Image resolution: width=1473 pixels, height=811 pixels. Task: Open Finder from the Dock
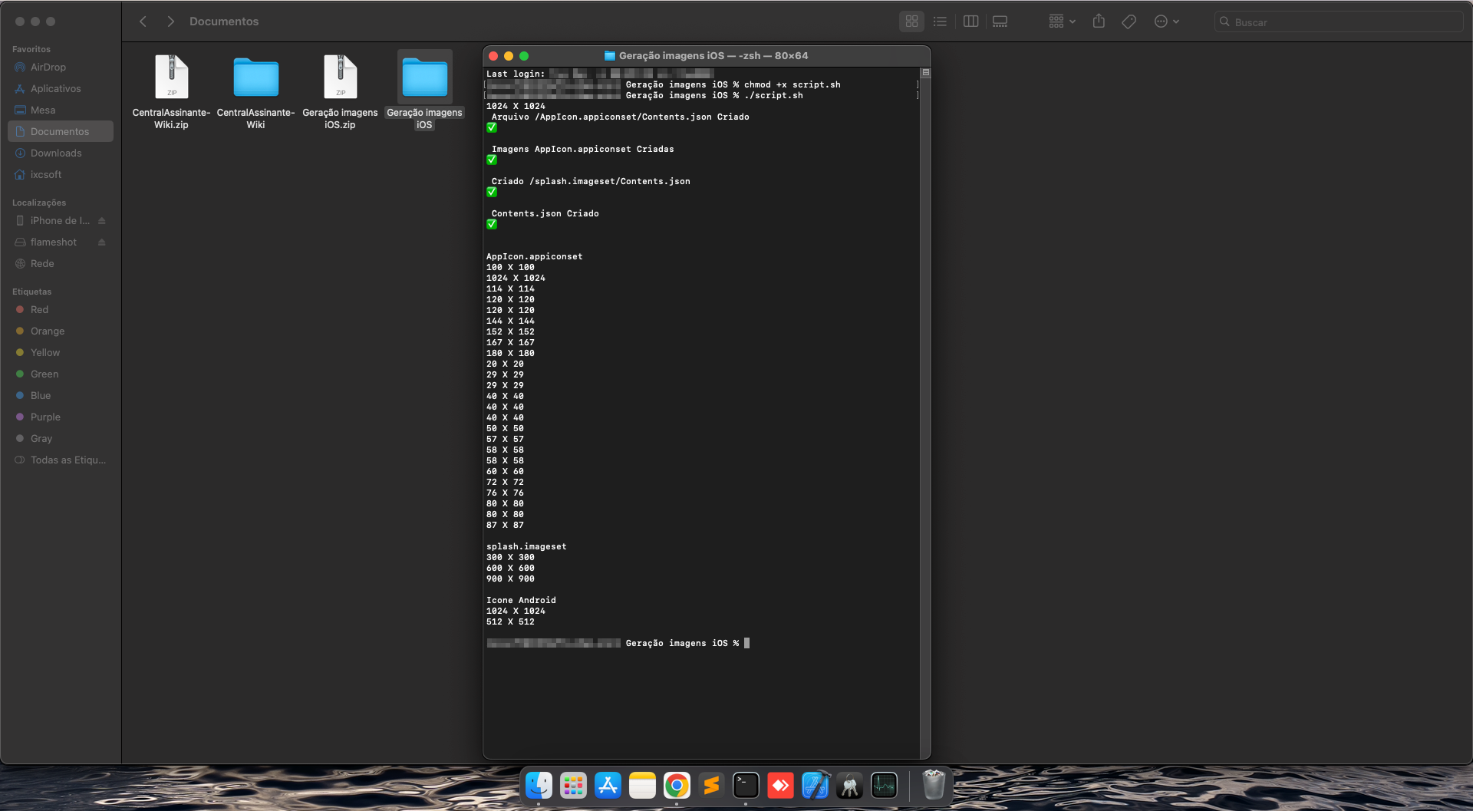click(x=539, y=786)
